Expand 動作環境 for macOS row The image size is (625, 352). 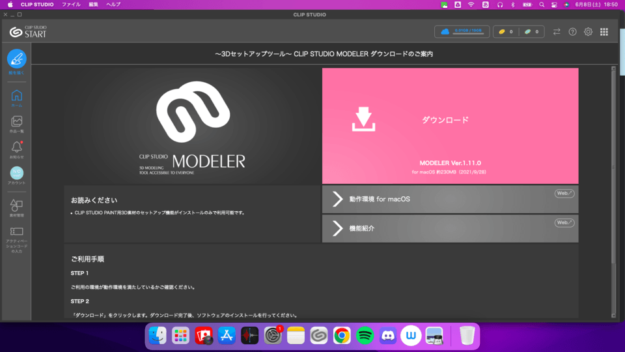[x=450, y=199]
